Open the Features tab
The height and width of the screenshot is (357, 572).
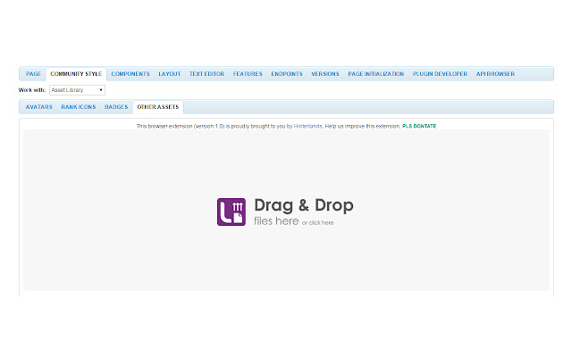coord(248,74)
